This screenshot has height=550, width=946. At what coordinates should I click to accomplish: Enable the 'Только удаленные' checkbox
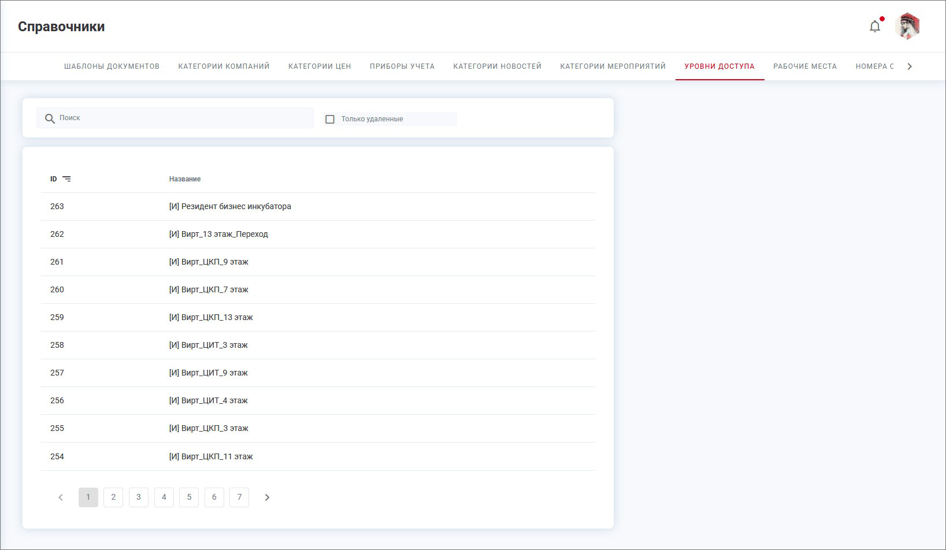[330, 119]
